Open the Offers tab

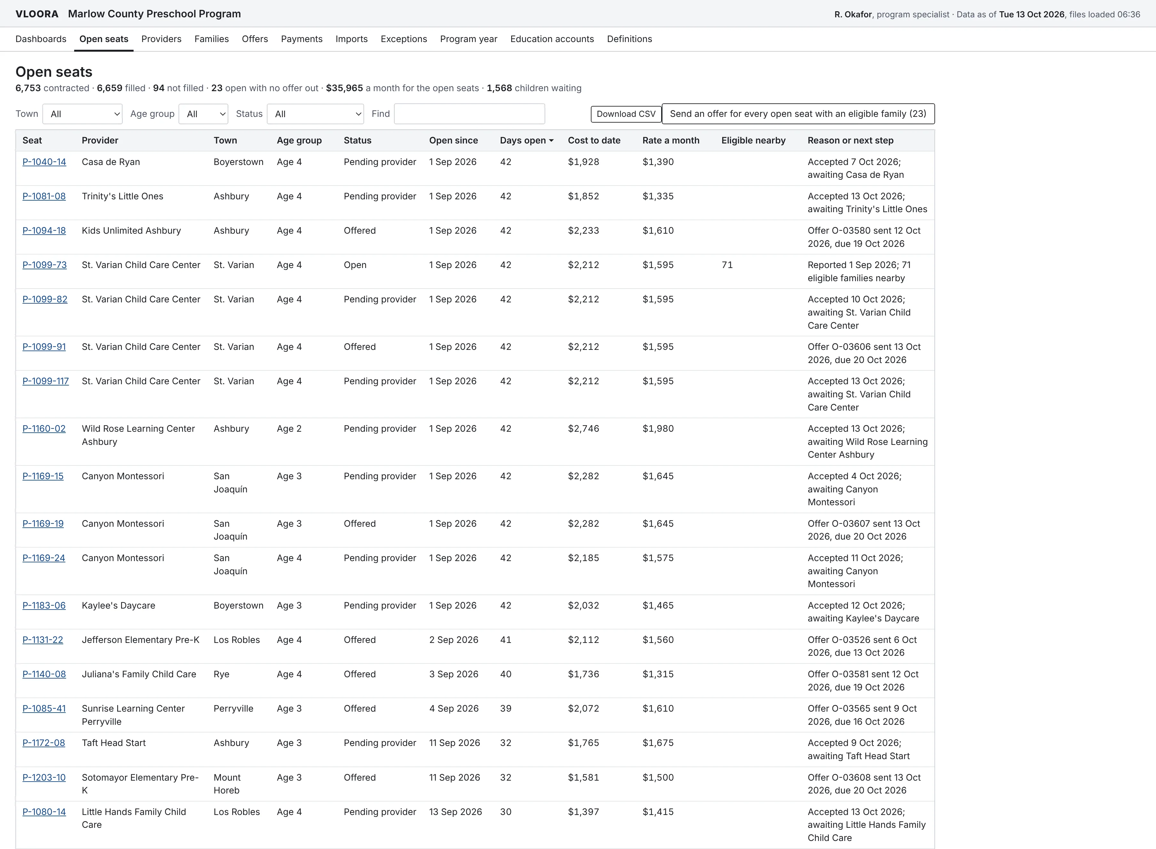pos(255,39)
